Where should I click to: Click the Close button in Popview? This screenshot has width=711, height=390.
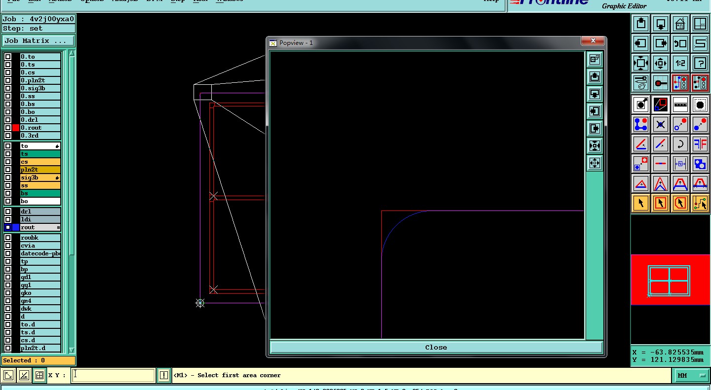click(436, 347)
